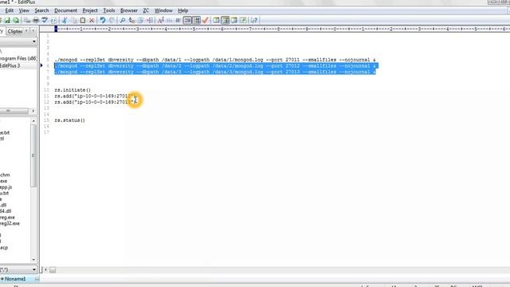Click the selected mongod line with /data/2

(215, 65)
